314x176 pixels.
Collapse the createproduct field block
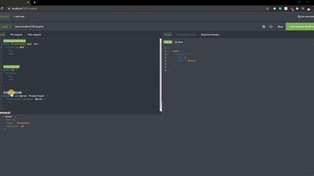(2, 99)
